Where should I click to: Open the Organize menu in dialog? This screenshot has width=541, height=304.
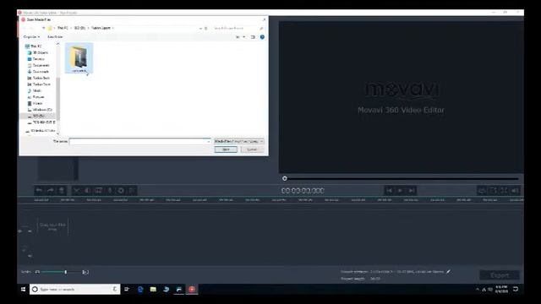(31, 37)
